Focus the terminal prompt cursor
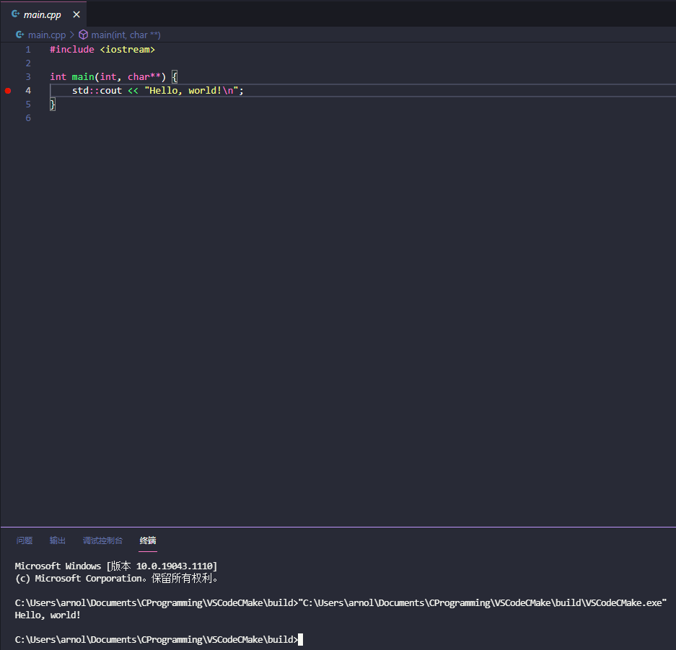This screenshot has height=650, width=676. click(300, 640)
